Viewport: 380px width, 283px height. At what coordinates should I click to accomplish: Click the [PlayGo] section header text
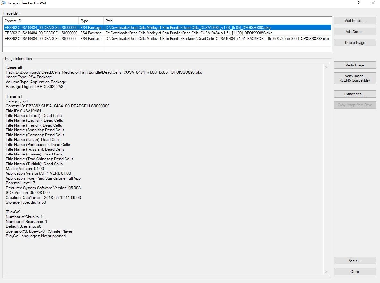(x=13, y=212)
